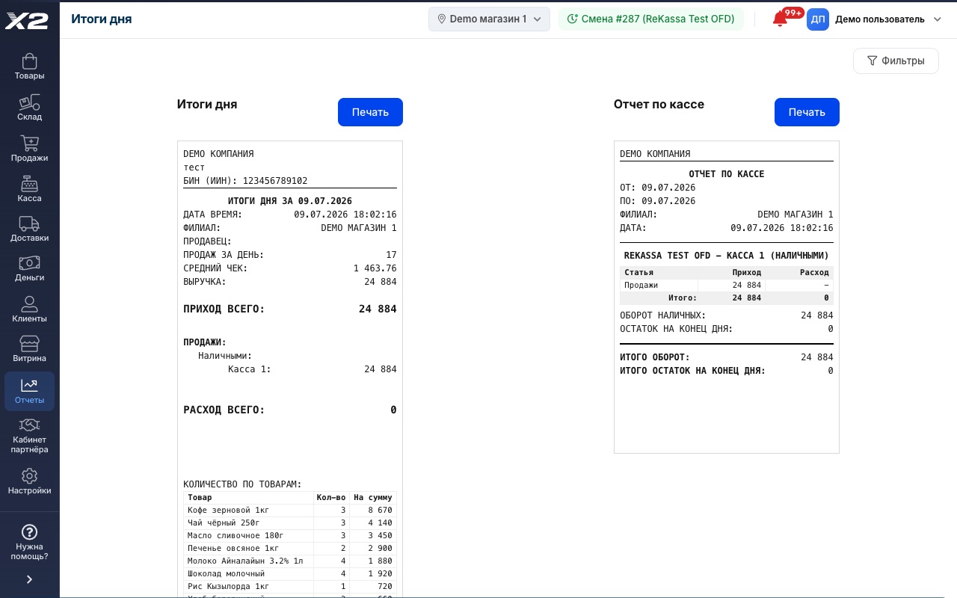This screenshot has height=598, width=957.
Task: Click the Расход column header in cash report
Action: pos(799,273)
